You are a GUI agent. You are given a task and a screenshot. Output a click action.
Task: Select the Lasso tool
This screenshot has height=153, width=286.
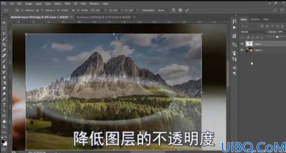(x=4, y=34)
